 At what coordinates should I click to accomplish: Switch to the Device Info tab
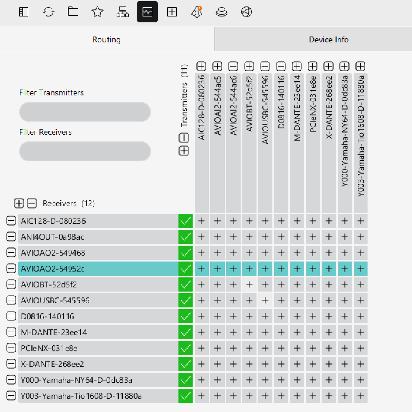click(x=328, y=39)
